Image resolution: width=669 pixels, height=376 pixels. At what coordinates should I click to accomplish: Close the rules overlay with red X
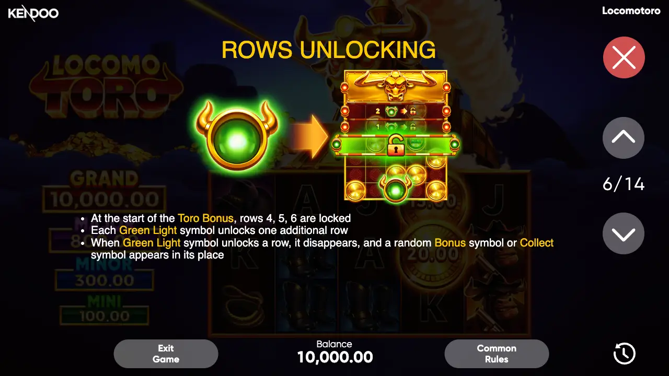[624, 57]
